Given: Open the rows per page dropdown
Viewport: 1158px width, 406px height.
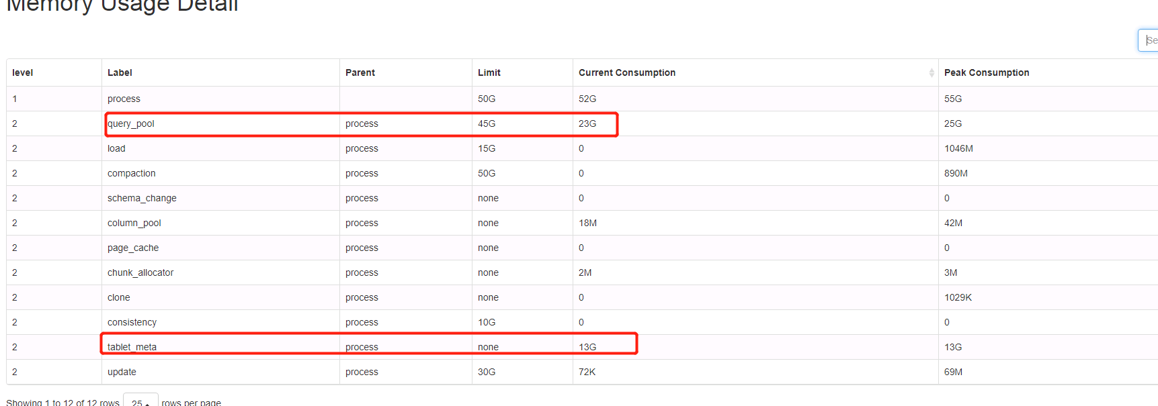Looking at the screenshot, I should click(x=140, y=401).
